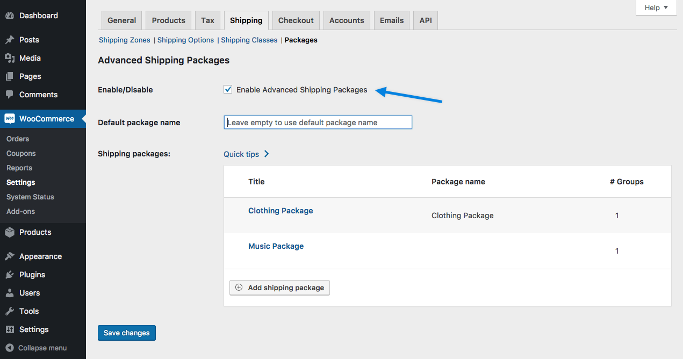Select the Comments speech bubble icon
This screenshot has height=359, width=683.
[x=10, y=95]
